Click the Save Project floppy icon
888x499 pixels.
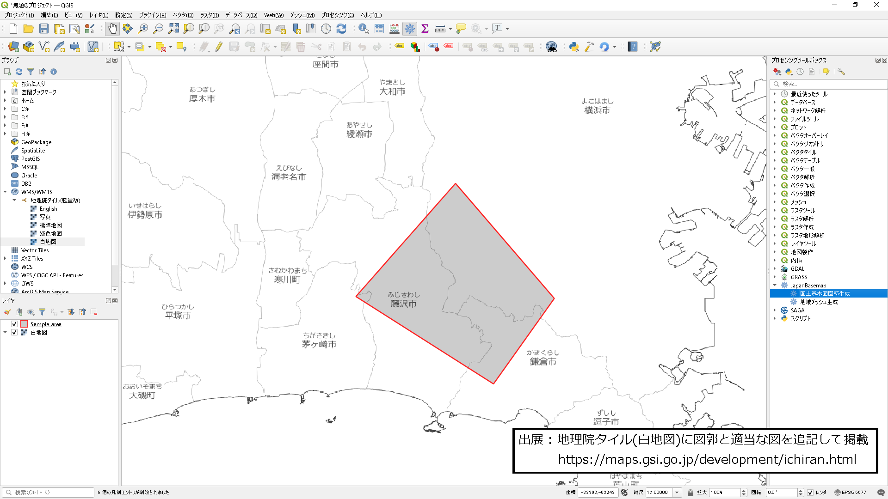(x=44, y=29)
